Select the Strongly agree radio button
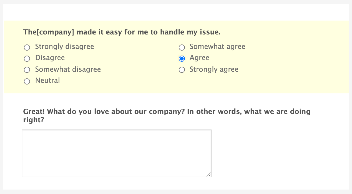This screenshot has width=352, height=194. pyautogui.click(x=182, y=70)
